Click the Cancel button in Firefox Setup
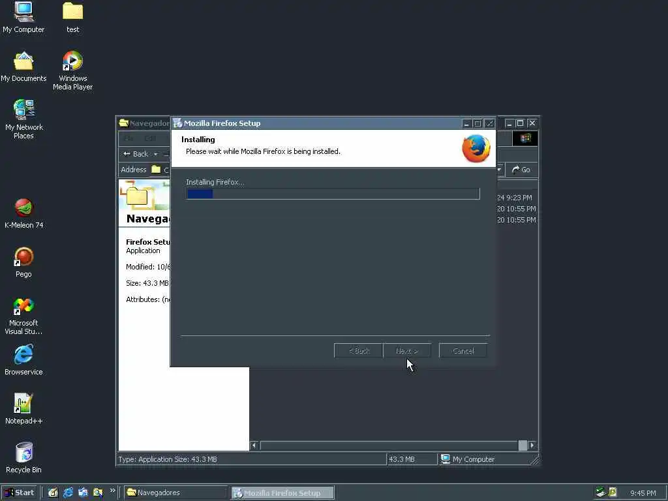 [x=463, y=351]
